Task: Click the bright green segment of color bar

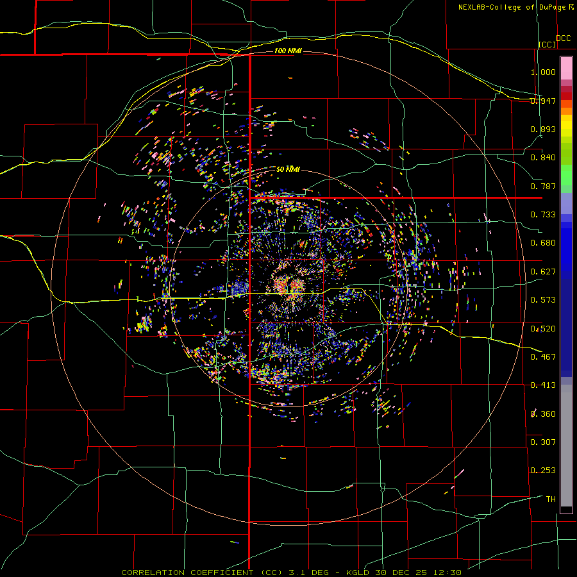Action: 566,175
